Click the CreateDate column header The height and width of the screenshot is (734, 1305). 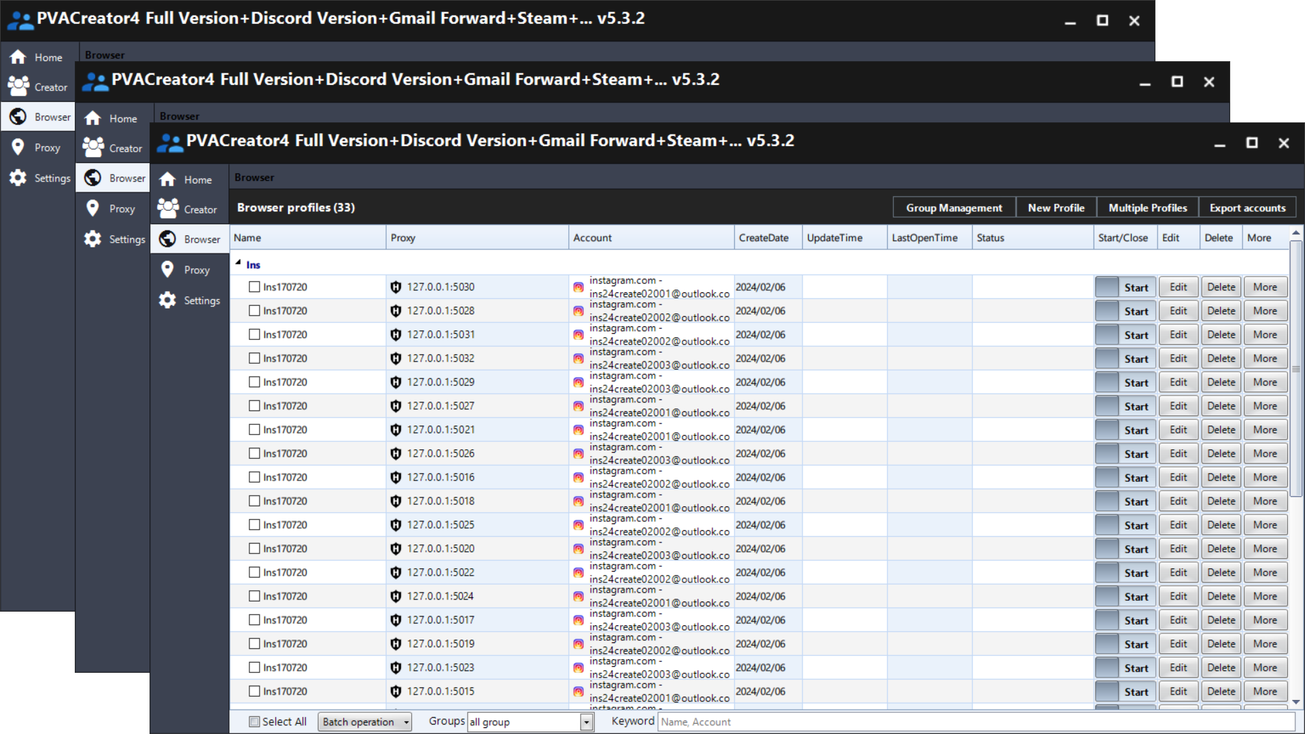pos(764,238)
